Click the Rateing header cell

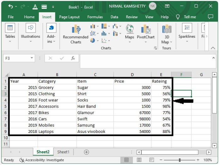161,81
